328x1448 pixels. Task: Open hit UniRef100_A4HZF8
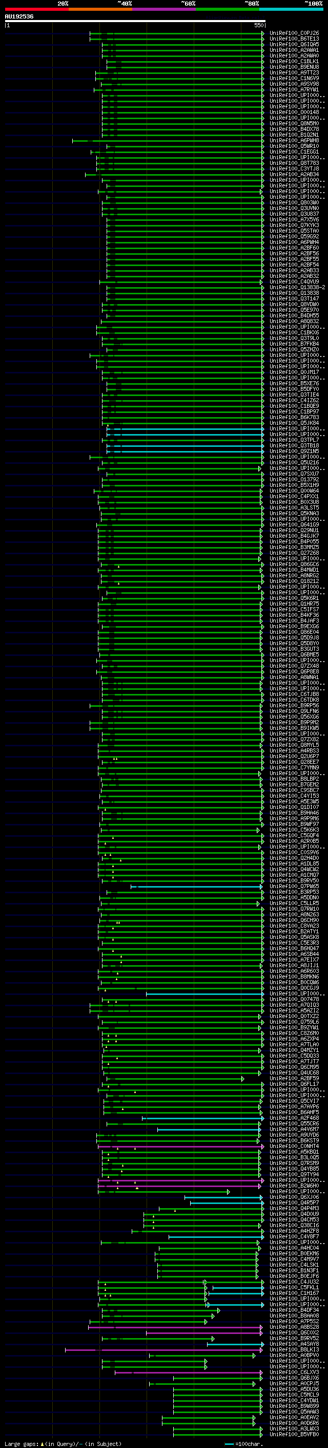click(294, 1230)
